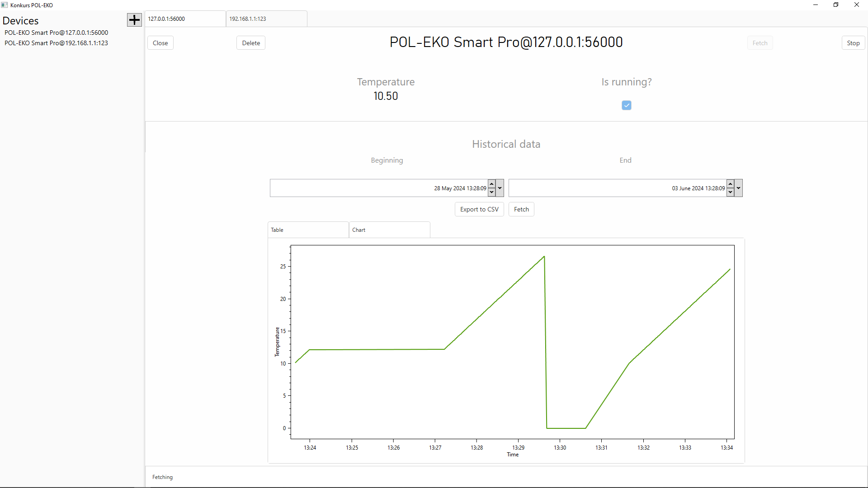
Task: Toggle the Is running checkbox
Action: 626,105
